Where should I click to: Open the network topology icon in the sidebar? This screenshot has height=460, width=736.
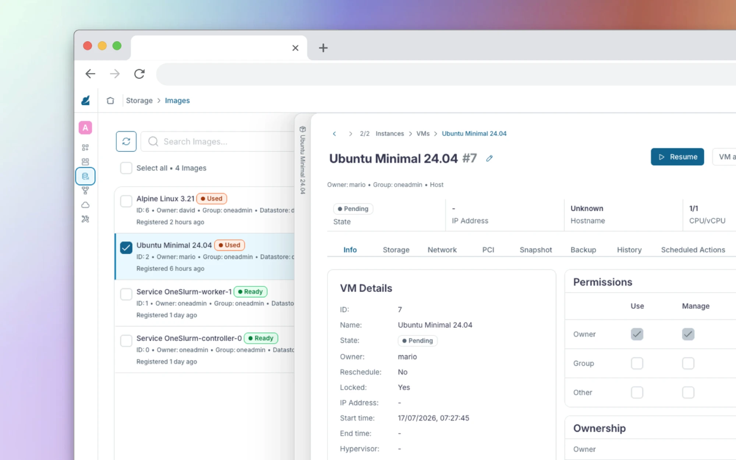[x=85, y=191]
